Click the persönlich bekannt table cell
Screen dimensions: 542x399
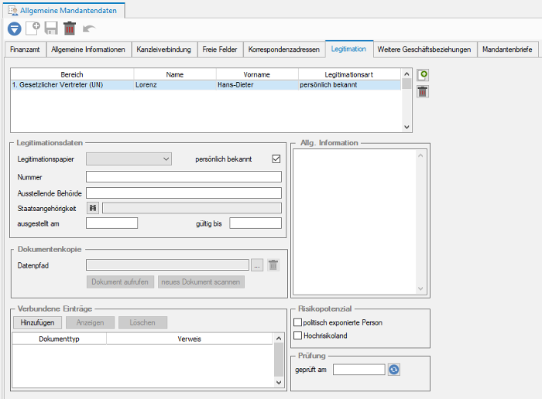pos(349,85)
